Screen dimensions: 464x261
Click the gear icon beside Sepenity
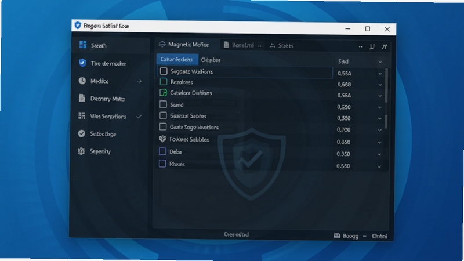click(x=81, y=151)
